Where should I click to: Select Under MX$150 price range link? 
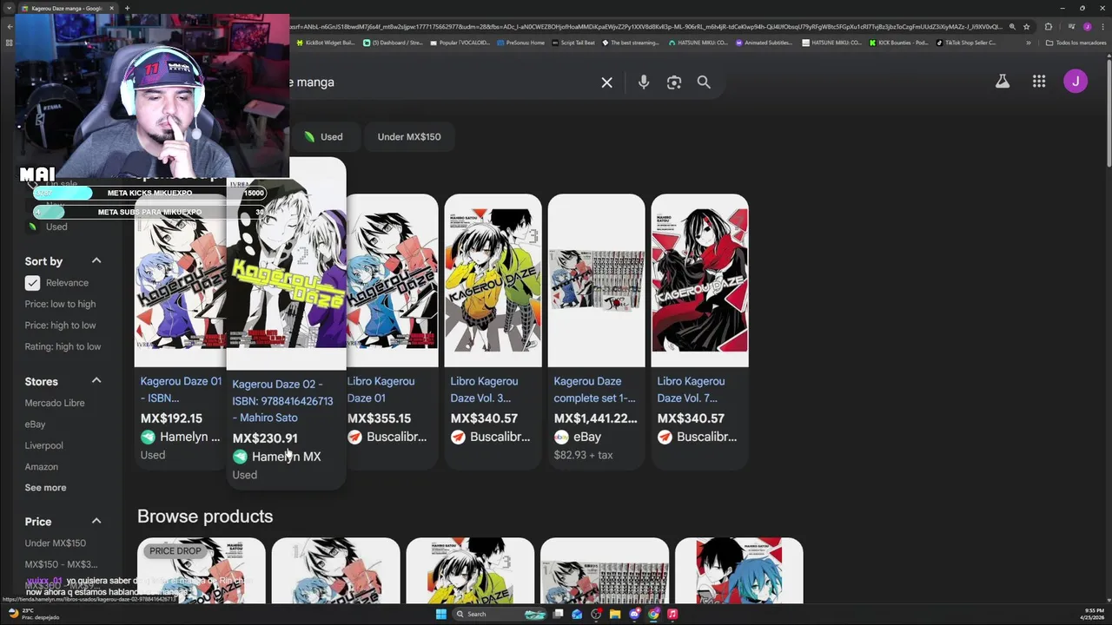tap(55, 543)
